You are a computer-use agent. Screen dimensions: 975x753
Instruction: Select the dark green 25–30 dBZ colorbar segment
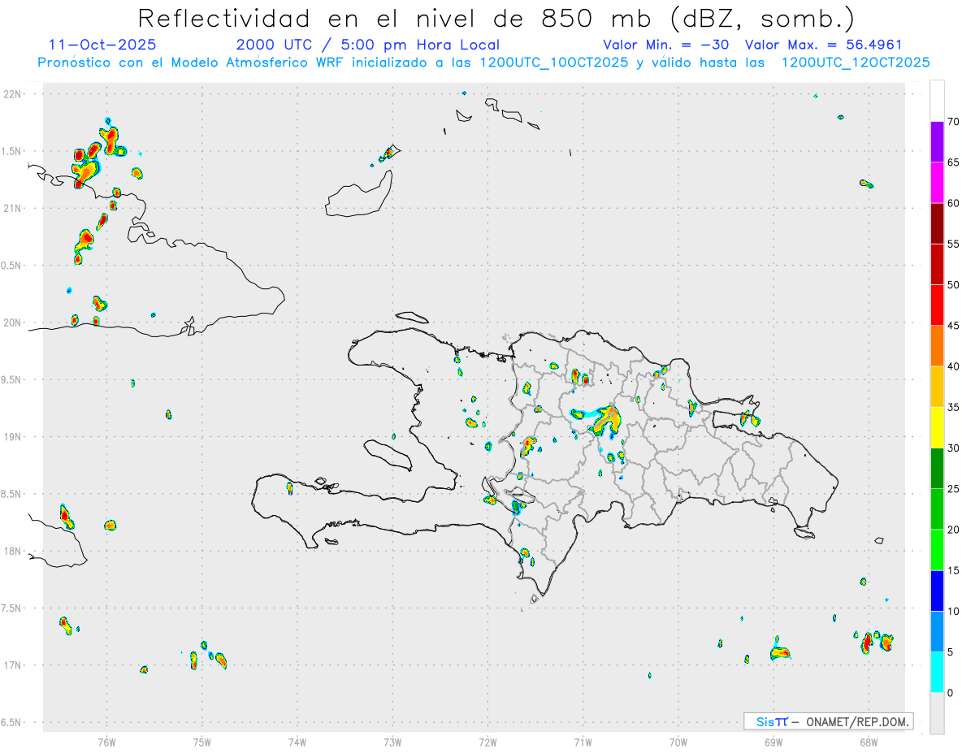[x=937, y=468]
